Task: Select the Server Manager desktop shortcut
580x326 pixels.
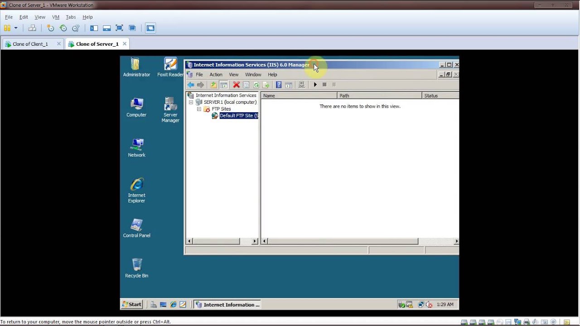Action: click(170, 110)
